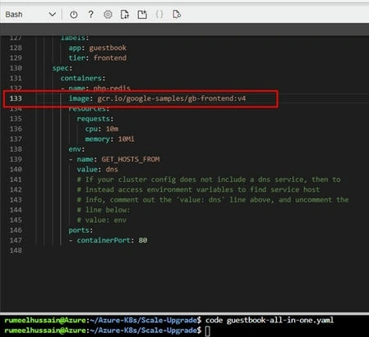Image resolution: width=369 pixels, height=337 pixels.
Task: Click the restart Cloud Shell power icon
Action: 73,15
